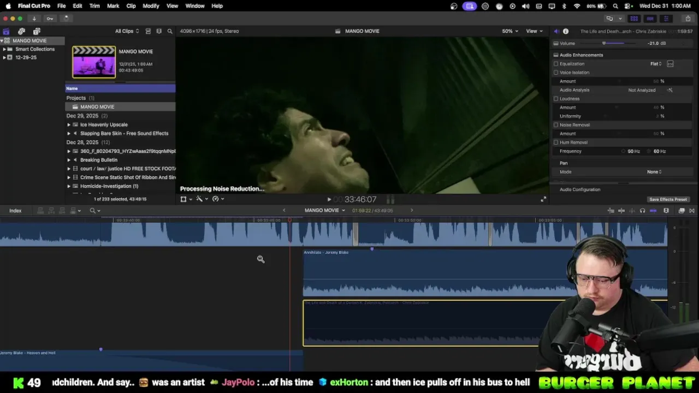Open the info inspector icon
The image size is (699, 393).
click(566, 31)
